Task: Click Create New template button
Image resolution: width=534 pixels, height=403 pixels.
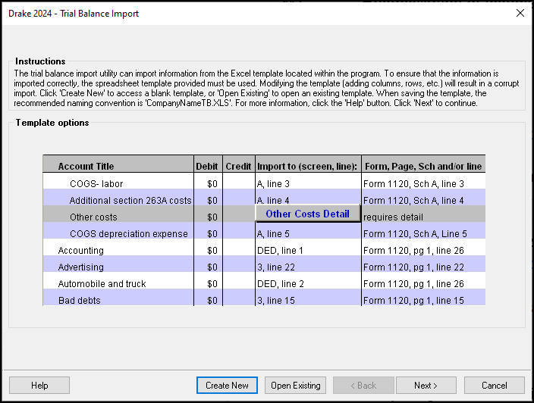Action: pos(227,386)
